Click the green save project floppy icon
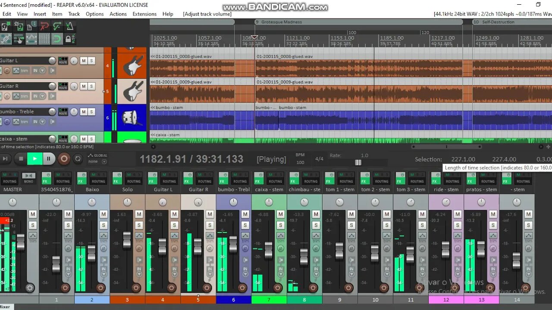The width and height of the screenshot is (552, 310). point(19,27)
